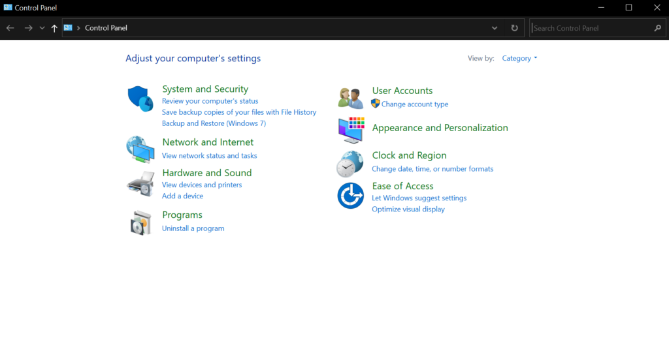Go forward using the forward arrow
This screenshot has height=355, width=669.
point(28,28)
